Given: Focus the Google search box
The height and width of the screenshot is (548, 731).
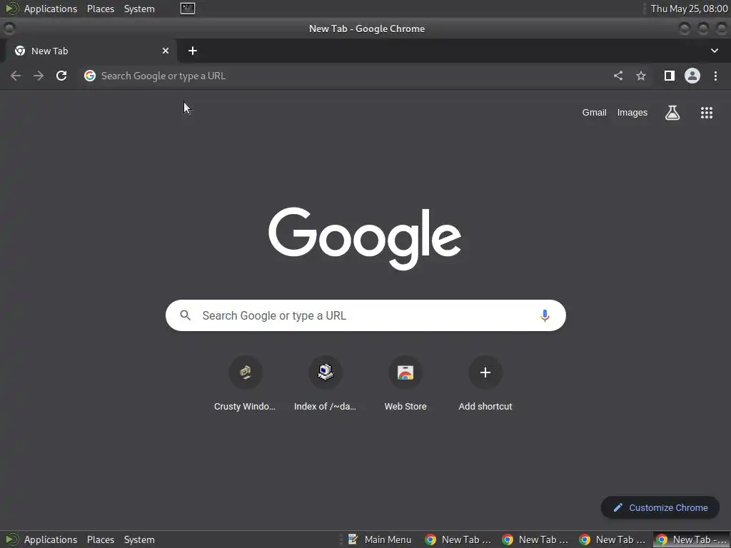Looking at the screenshot, I should [x=365, y=315].
